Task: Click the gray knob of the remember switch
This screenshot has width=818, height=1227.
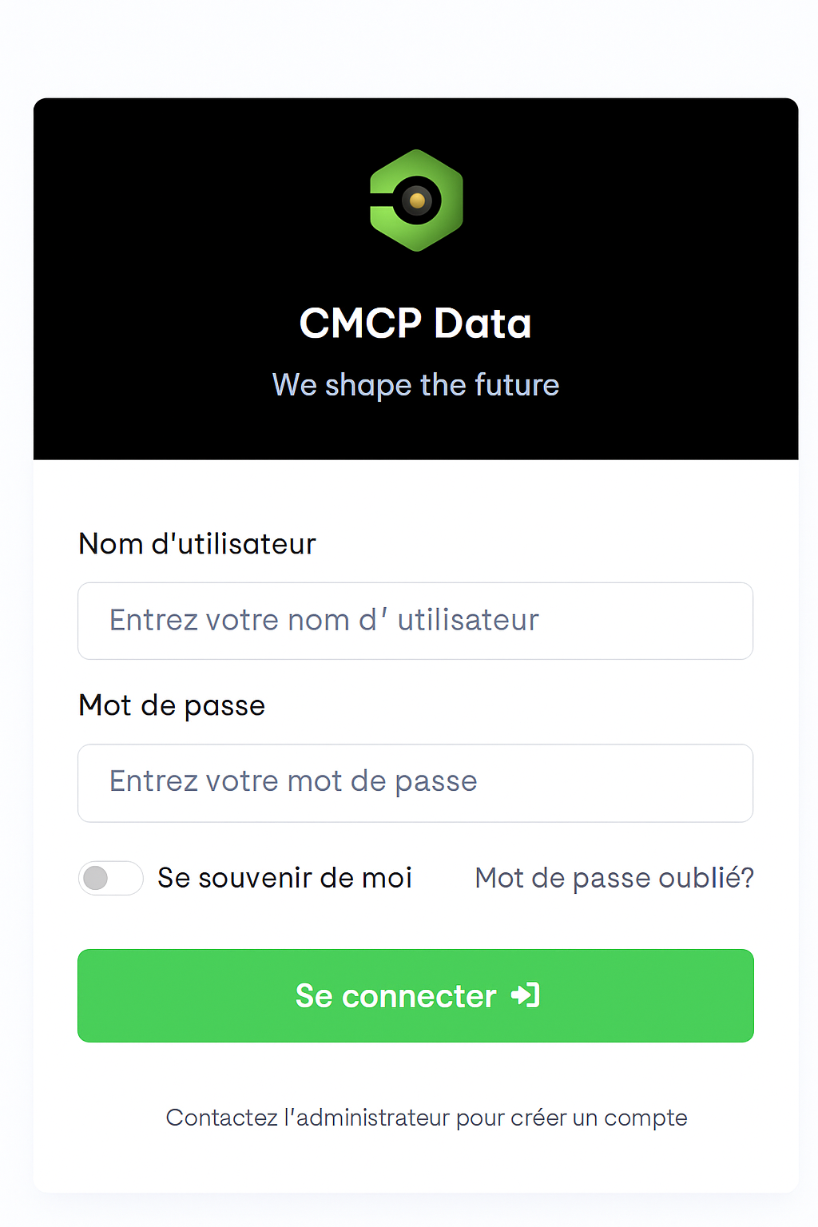Action: 96,878
